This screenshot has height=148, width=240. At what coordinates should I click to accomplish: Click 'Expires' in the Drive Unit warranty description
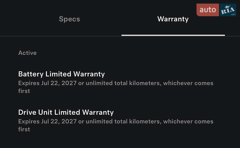pos(29,122)
